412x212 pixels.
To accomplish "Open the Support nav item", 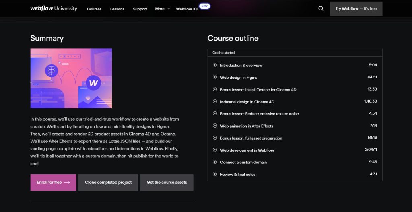I will coord(140,9).
